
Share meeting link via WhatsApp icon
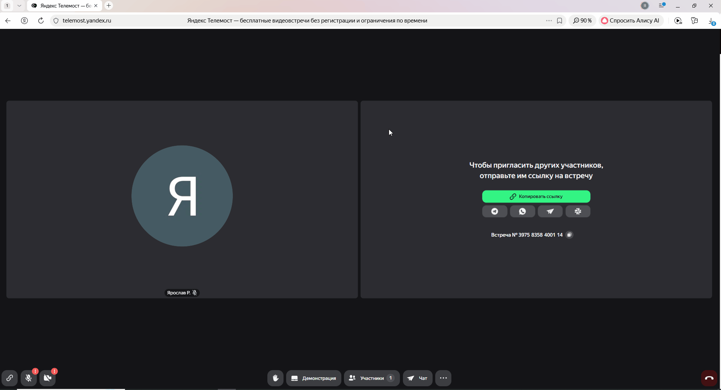click(522, 211)
